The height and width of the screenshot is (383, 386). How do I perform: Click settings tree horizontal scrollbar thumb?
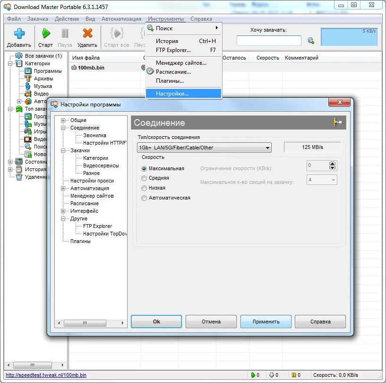point(85,323)
